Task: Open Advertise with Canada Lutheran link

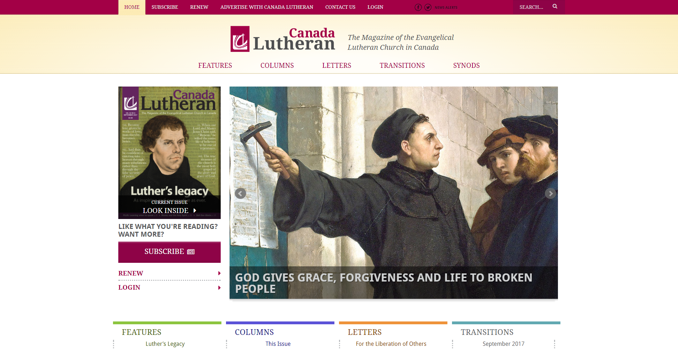Action: 267,7
